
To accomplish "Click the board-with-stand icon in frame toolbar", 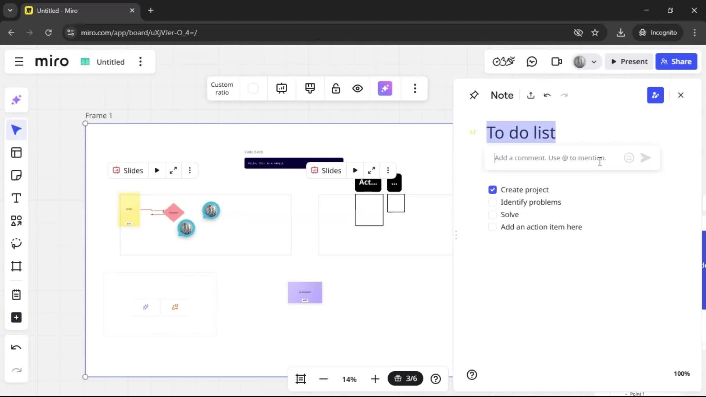I will coord(310,89).
